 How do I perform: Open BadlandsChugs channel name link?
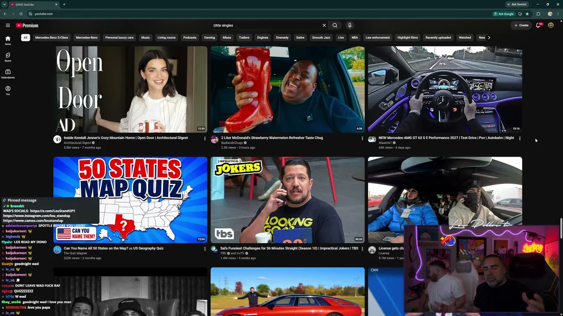coord(232,143)
